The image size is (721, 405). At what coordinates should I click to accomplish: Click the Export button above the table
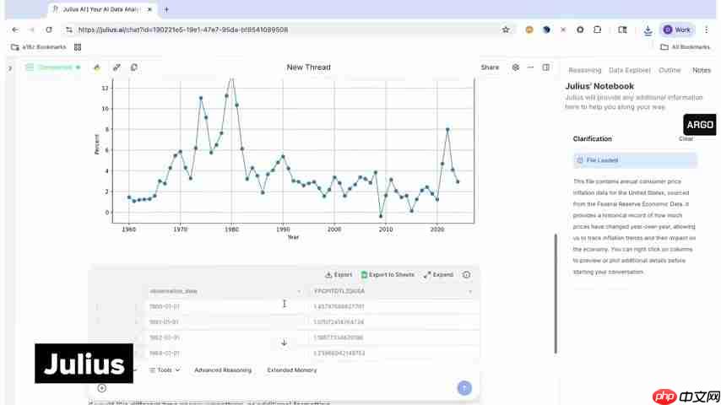339,275
